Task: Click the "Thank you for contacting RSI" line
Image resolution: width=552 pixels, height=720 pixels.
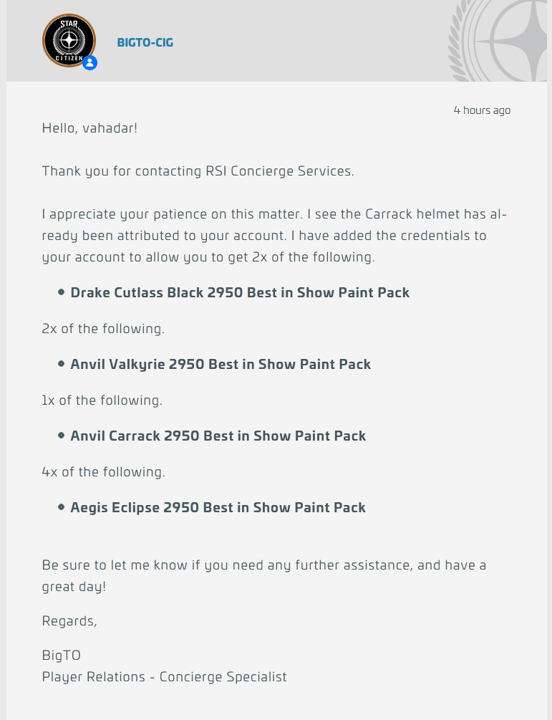Action: pyautogui.click(x=198, y=171)
